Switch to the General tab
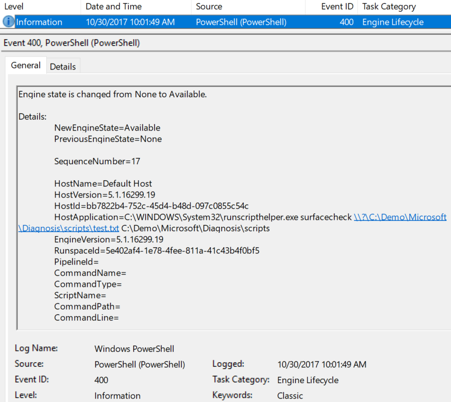451x402 pixels. (25, 65)
